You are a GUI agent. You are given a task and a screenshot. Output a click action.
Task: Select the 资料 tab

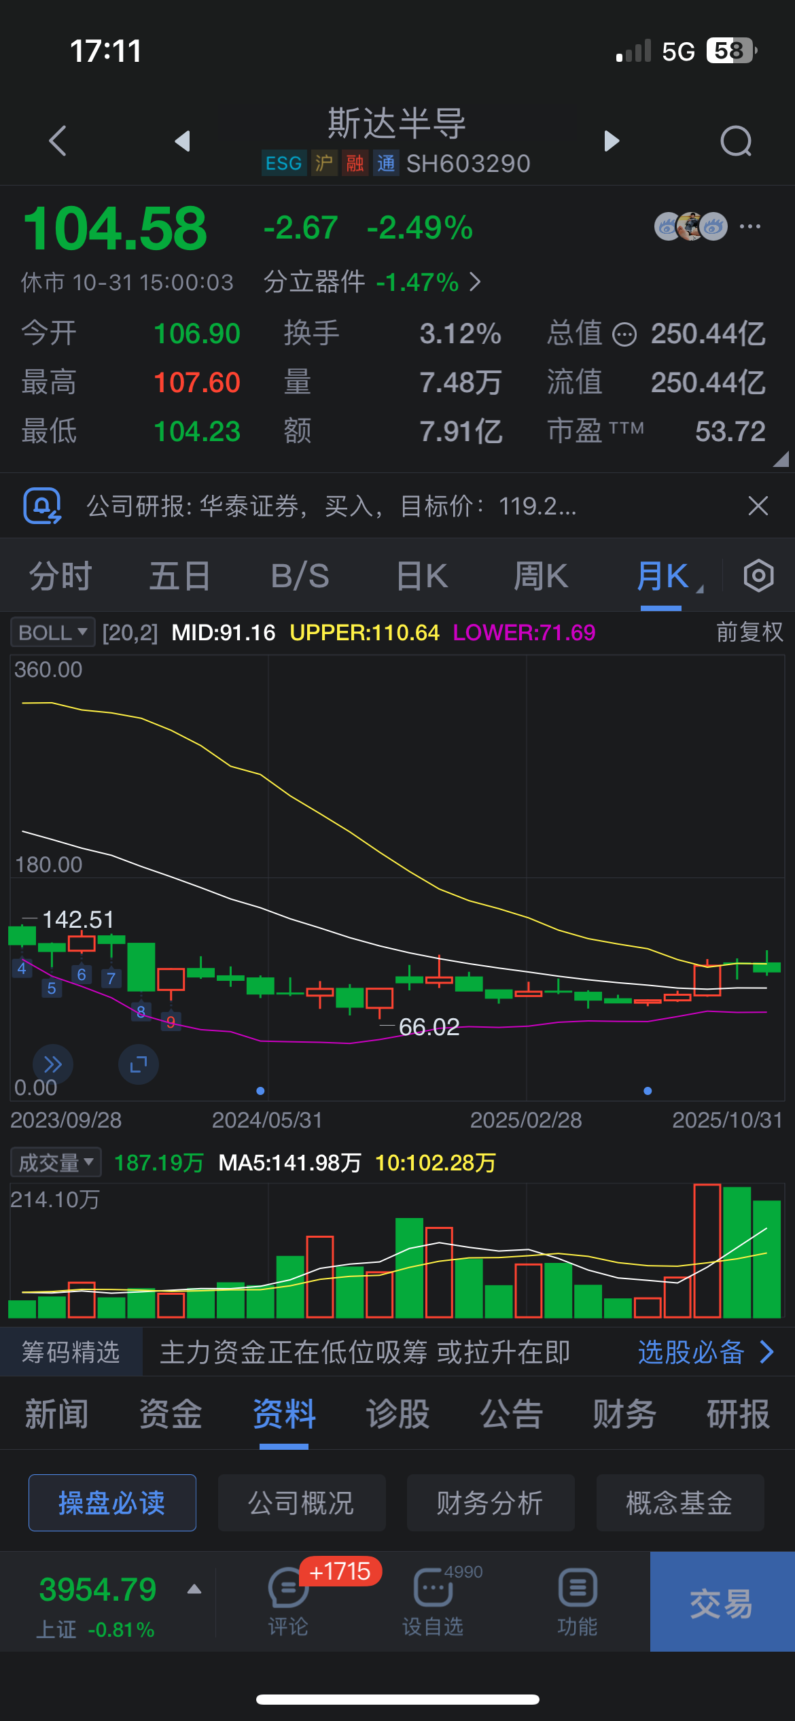pos(284,1414)
